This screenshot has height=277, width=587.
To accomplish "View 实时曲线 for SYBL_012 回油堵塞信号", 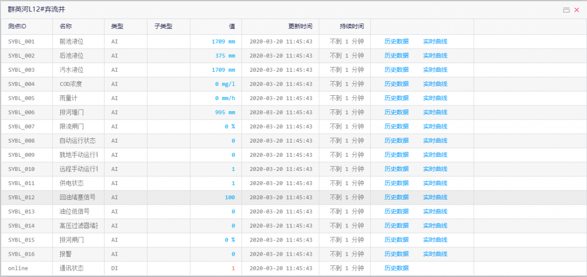I will [435, 197].
